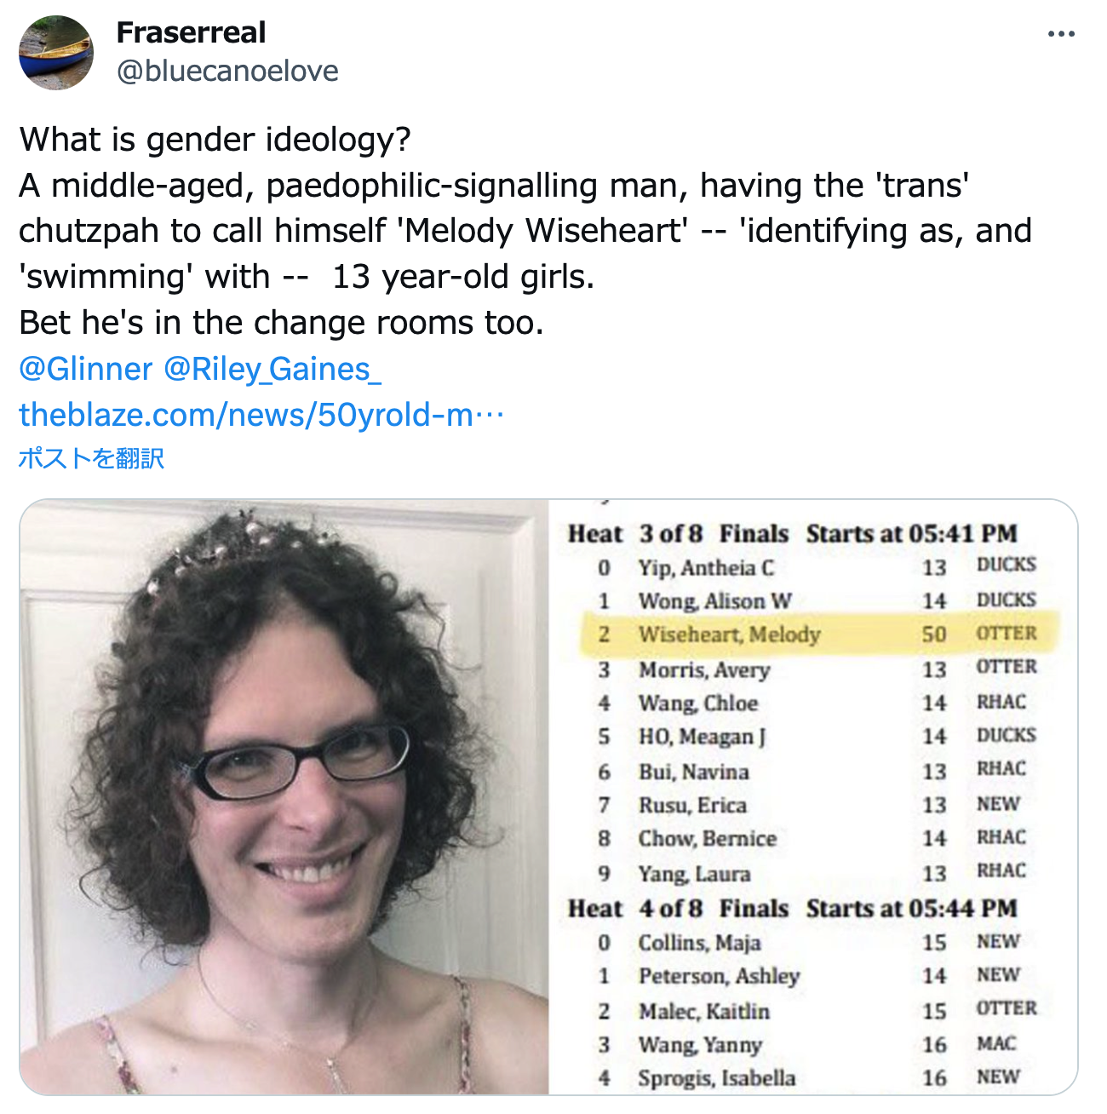Click the trailing ellipsis of the truncated URL

coord(490,415)
